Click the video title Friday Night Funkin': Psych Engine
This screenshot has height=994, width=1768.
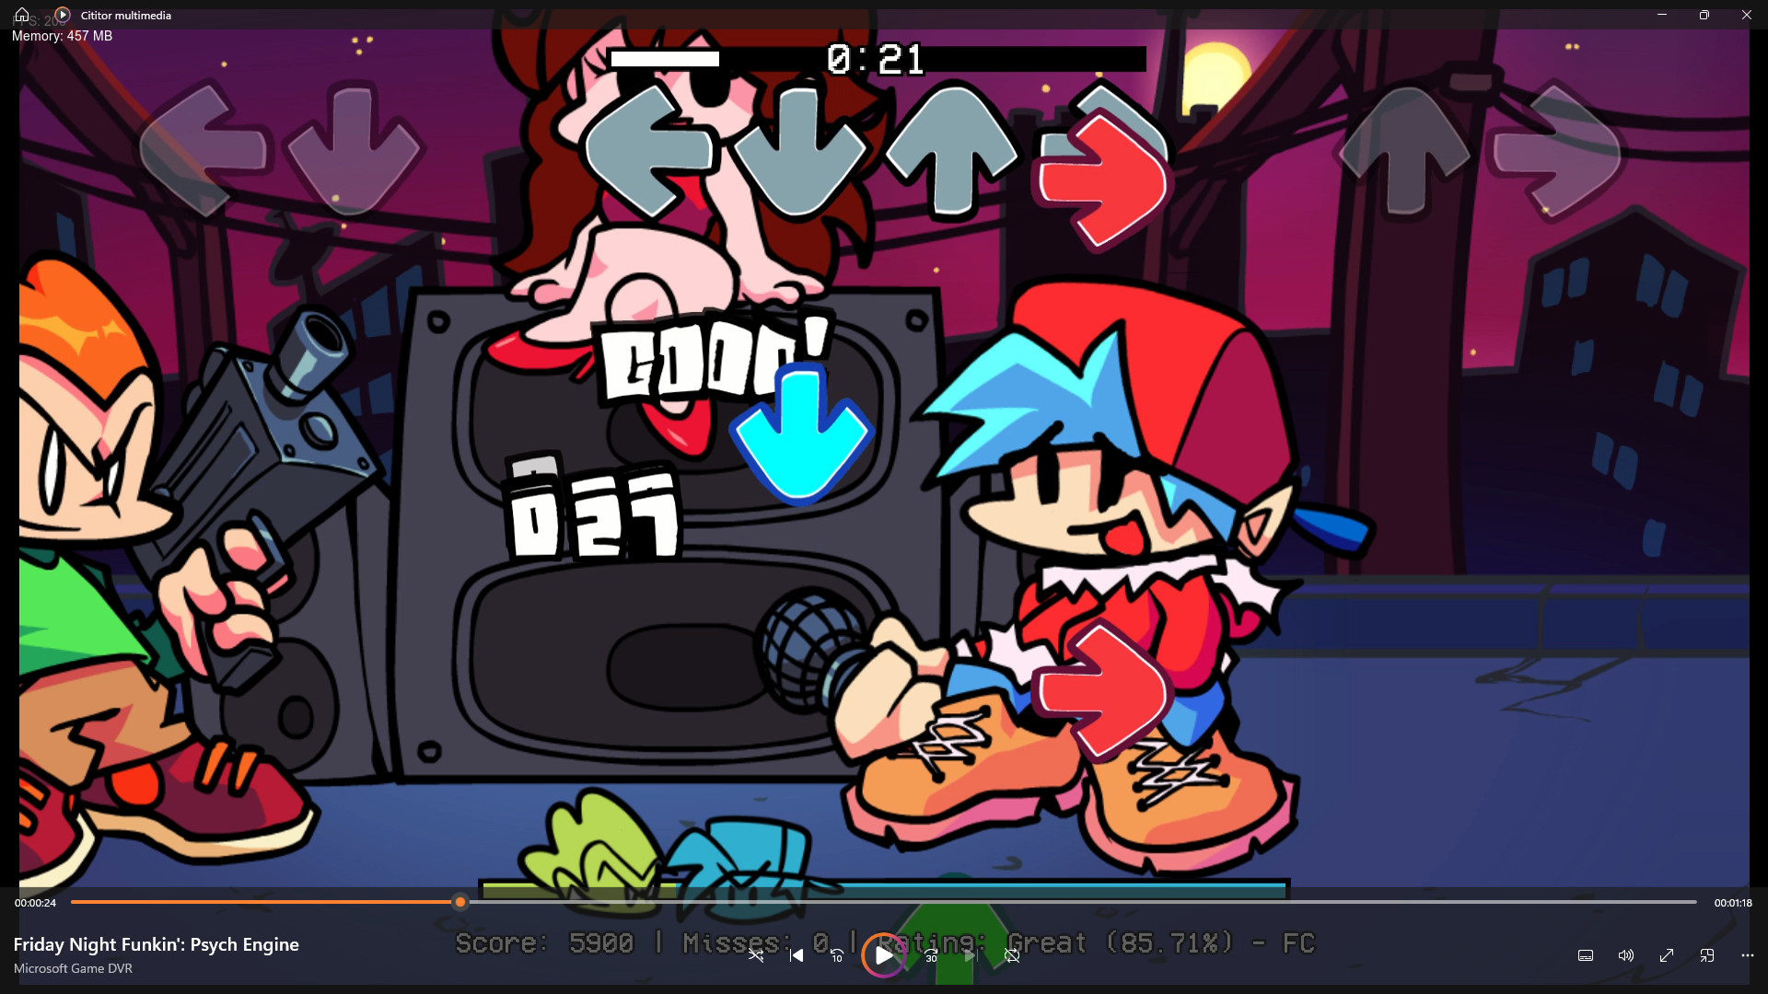tap(157, 944)
